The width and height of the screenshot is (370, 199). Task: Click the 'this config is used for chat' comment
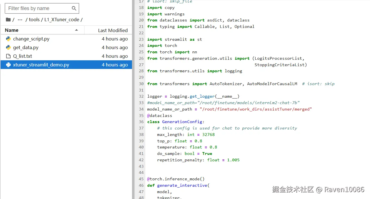[227, 128]
